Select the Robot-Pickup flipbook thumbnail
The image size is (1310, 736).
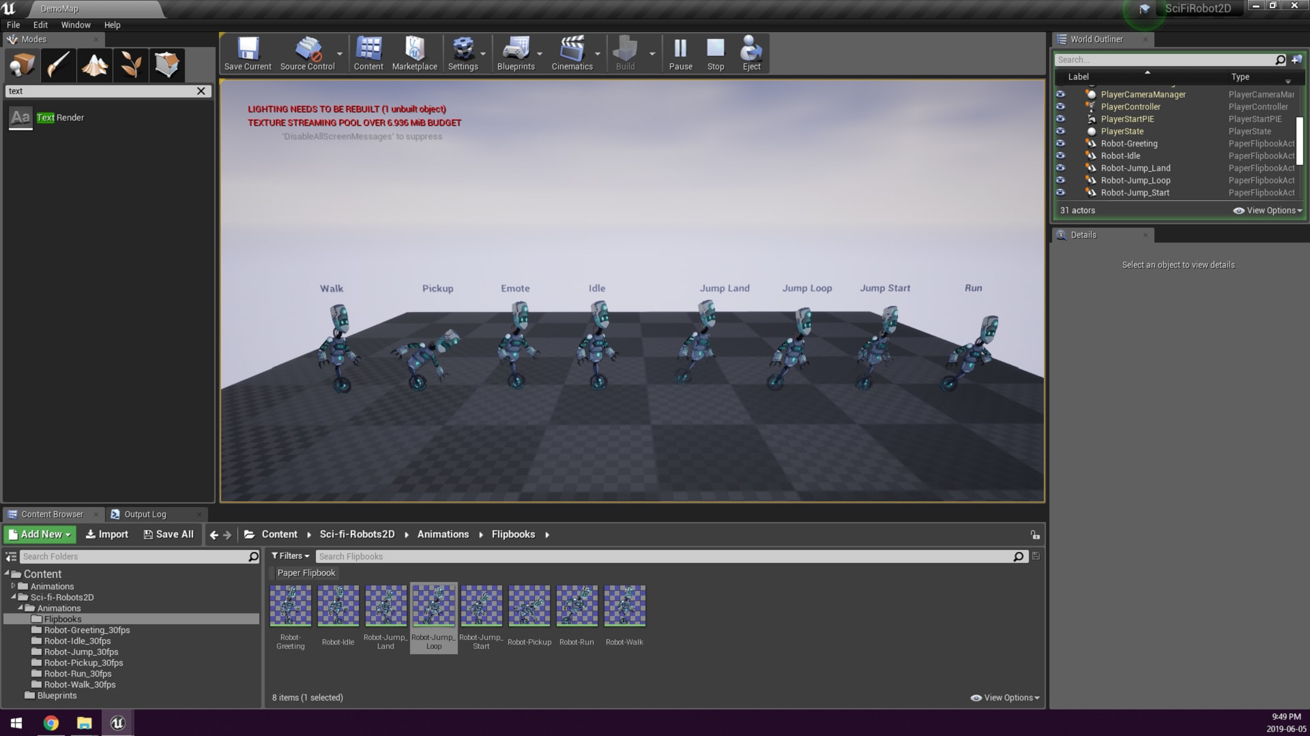[529, 606]
